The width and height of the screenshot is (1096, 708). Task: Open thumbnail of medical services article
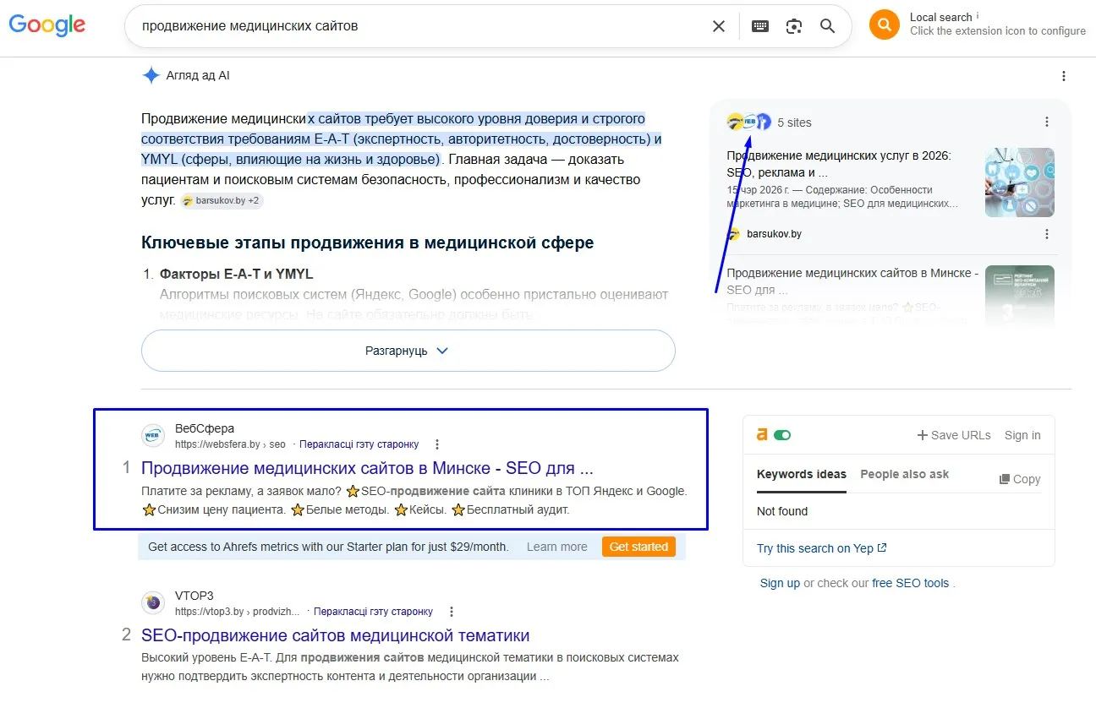[1020, 182]
